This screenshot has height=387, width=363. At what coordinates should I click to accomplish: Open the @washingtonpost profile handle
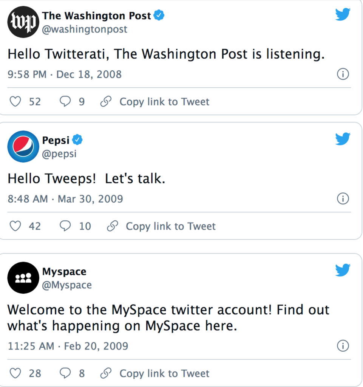click(x=86, y=29)
